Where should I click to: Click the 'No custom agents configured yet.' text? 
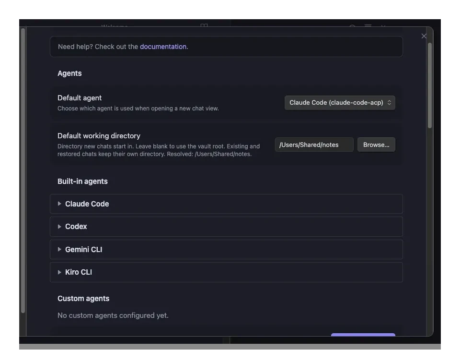113,315
